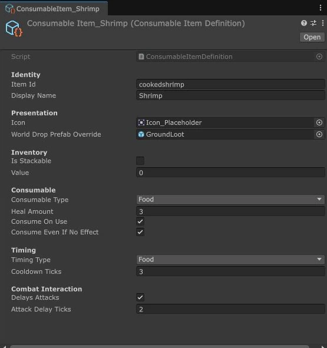Open the object picker for World Drop Prefab Override
The width and height of the screenshot is (327, 348).
(x=319, y=134)
